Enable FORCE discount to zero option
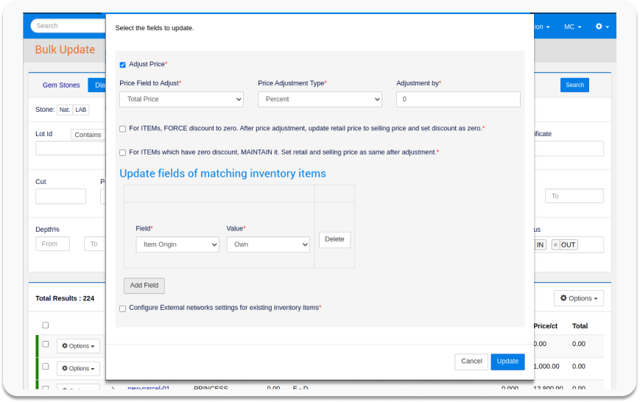 [123, 129]
